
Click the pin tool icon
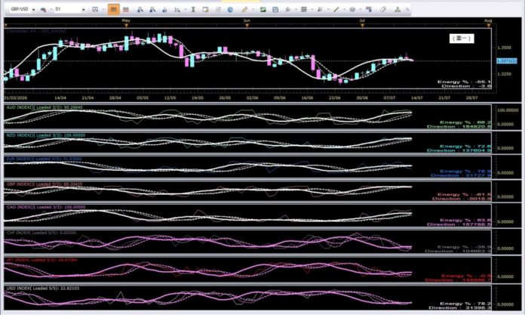(x=287, y=10)
